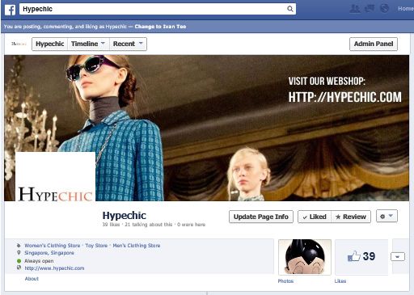Open the messages icon in top bar
414x295 pixels.
tap(370, 9)
